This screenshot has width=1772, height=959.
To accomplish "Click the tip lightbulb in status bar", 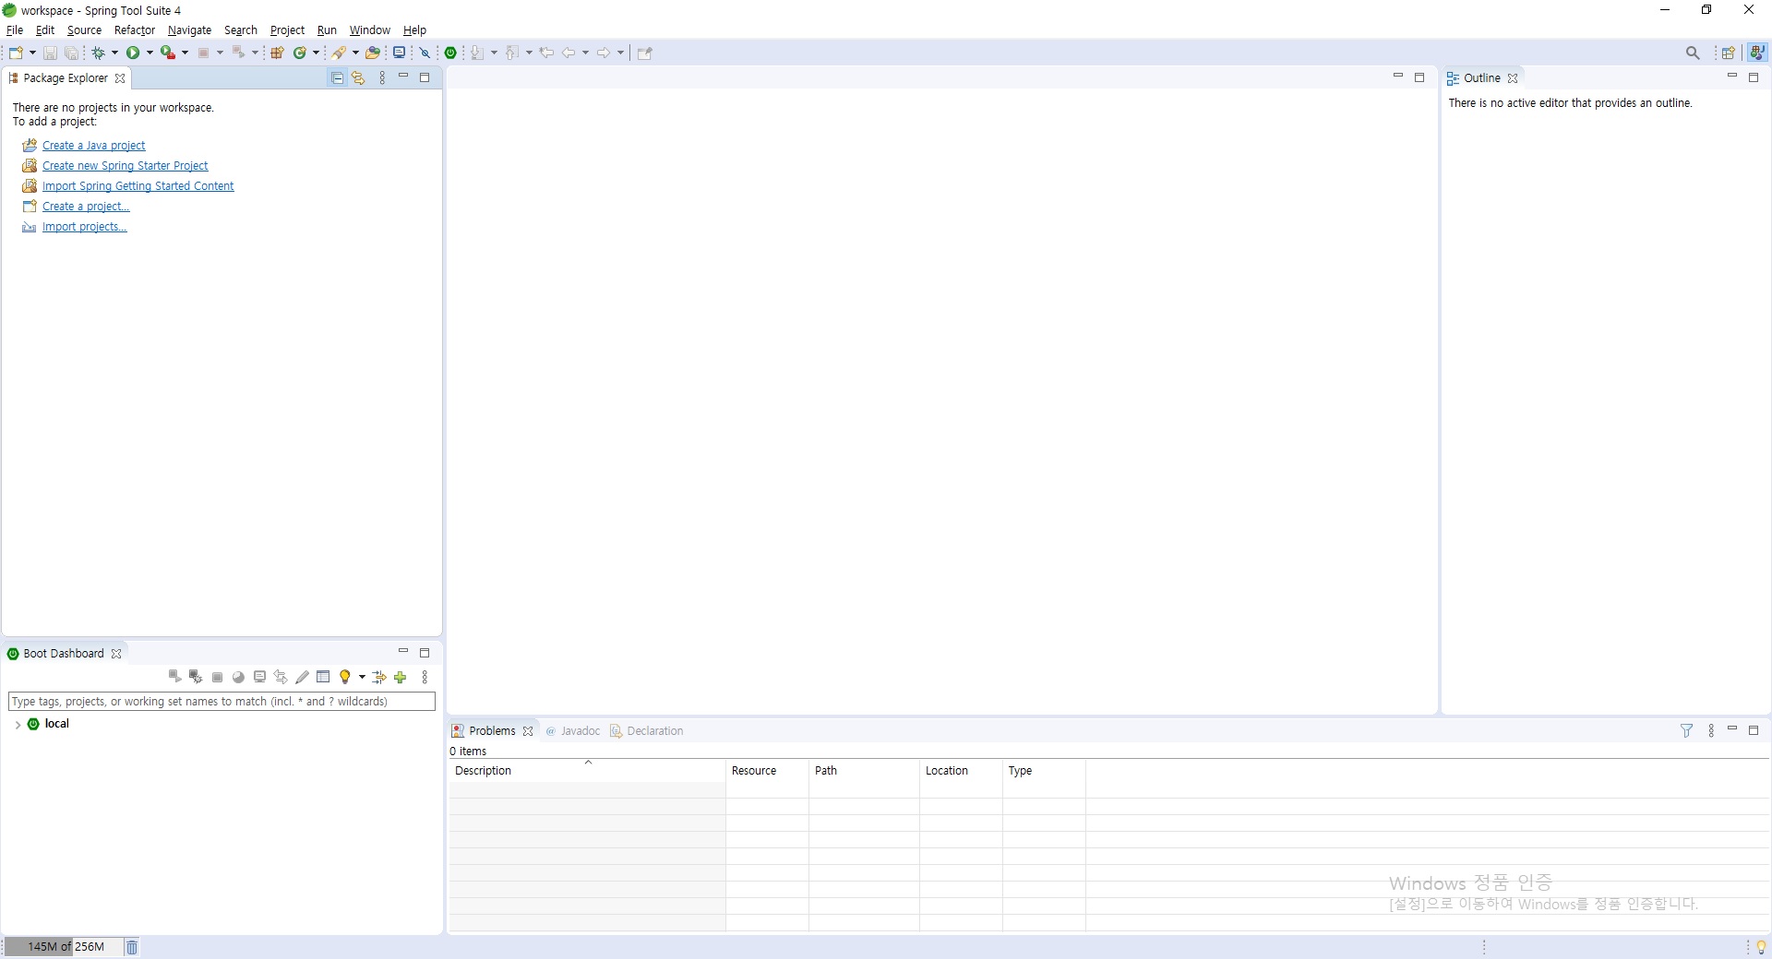I will click(x=1761, y=947).
